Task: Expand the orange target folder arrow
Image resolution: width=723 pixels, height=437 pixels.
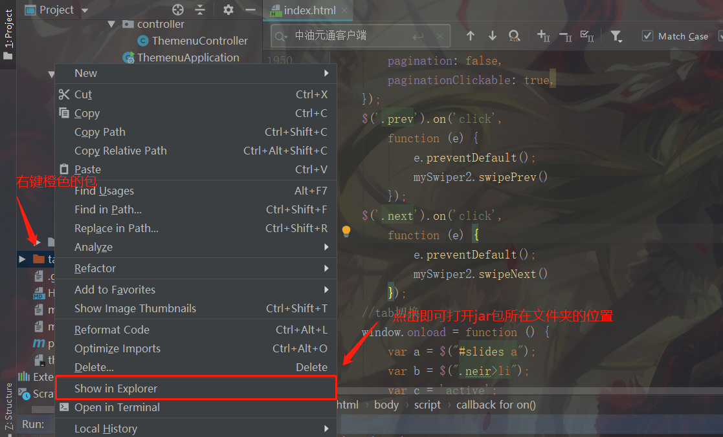Action: [x=21, y=259]
